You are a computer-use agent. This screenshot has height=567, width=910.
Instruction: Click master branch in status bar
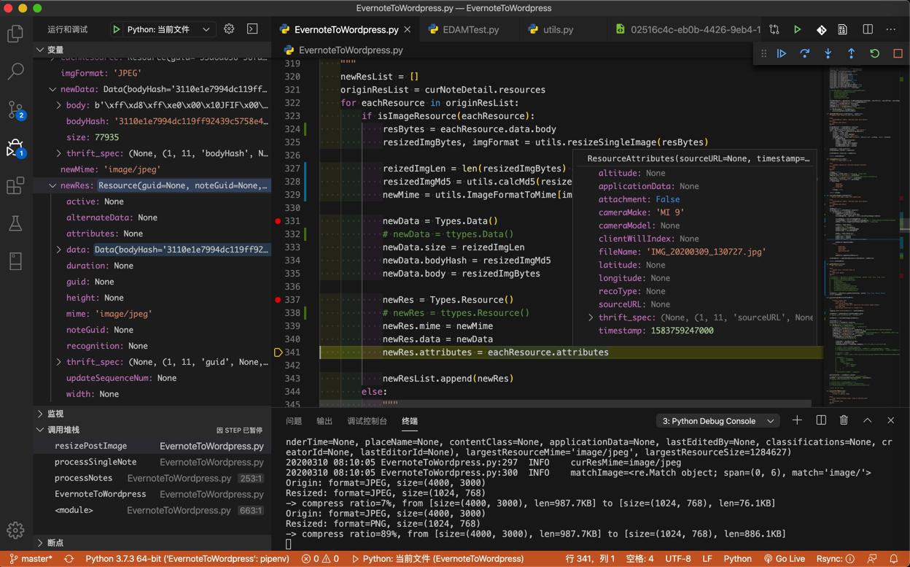[31, 559]
